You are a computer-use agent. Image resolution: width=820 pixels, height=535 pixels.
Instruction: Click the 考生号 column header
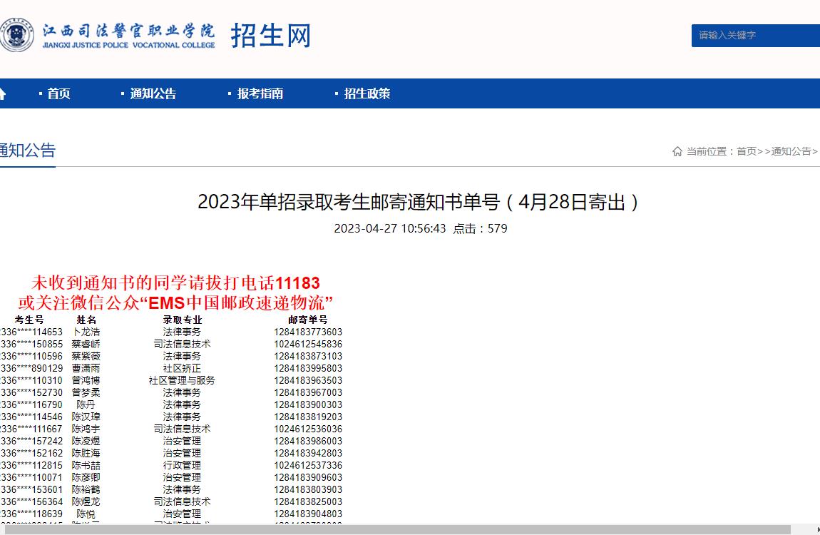pos(29,320)
